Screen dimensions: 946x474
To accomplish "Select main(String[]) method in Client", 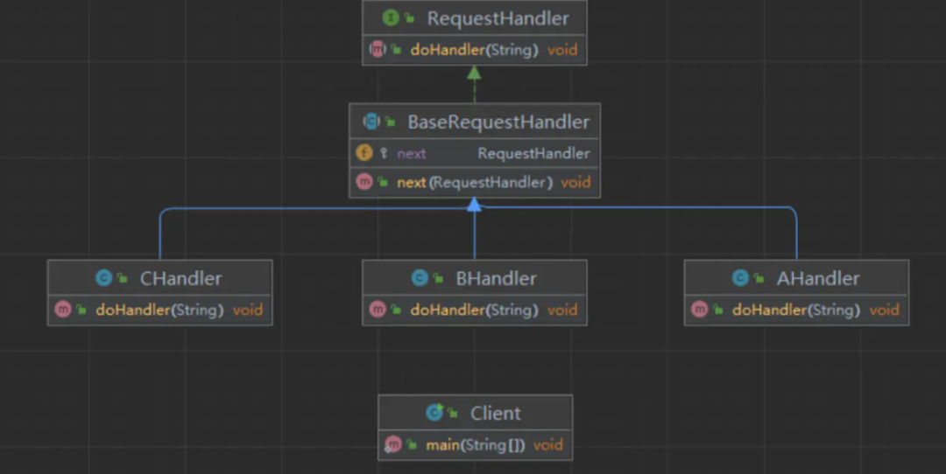I will click(476, 445).
